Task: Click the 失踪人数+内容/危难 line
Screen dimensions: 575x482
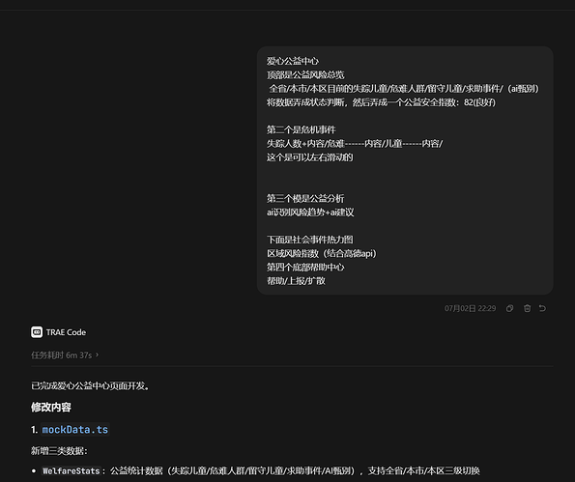Action: (355, 143)
